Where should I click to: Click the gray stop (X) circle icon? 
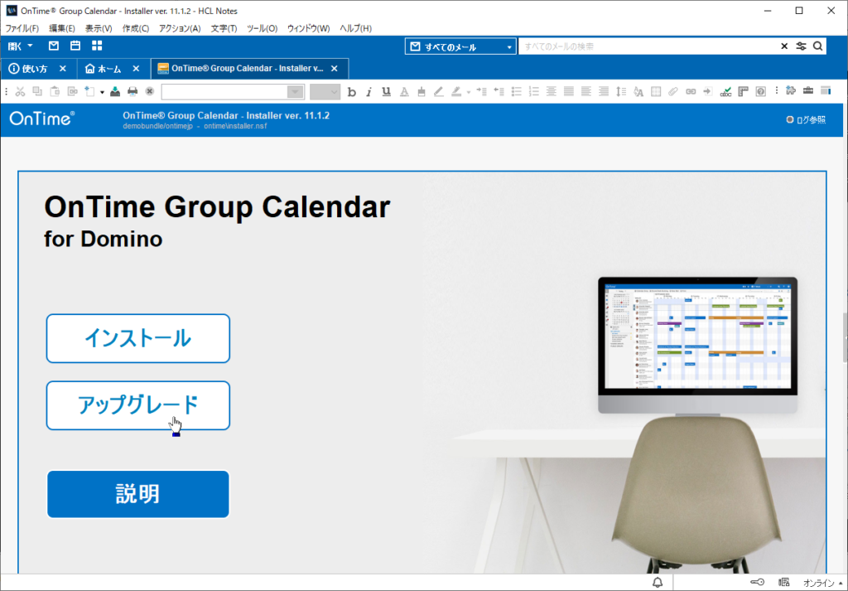150,91
